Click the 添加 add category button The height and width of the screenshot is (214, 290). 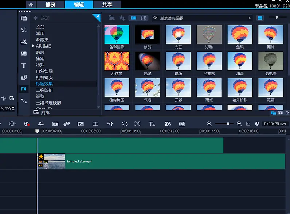pyautogui.click(x=42, y=18)
